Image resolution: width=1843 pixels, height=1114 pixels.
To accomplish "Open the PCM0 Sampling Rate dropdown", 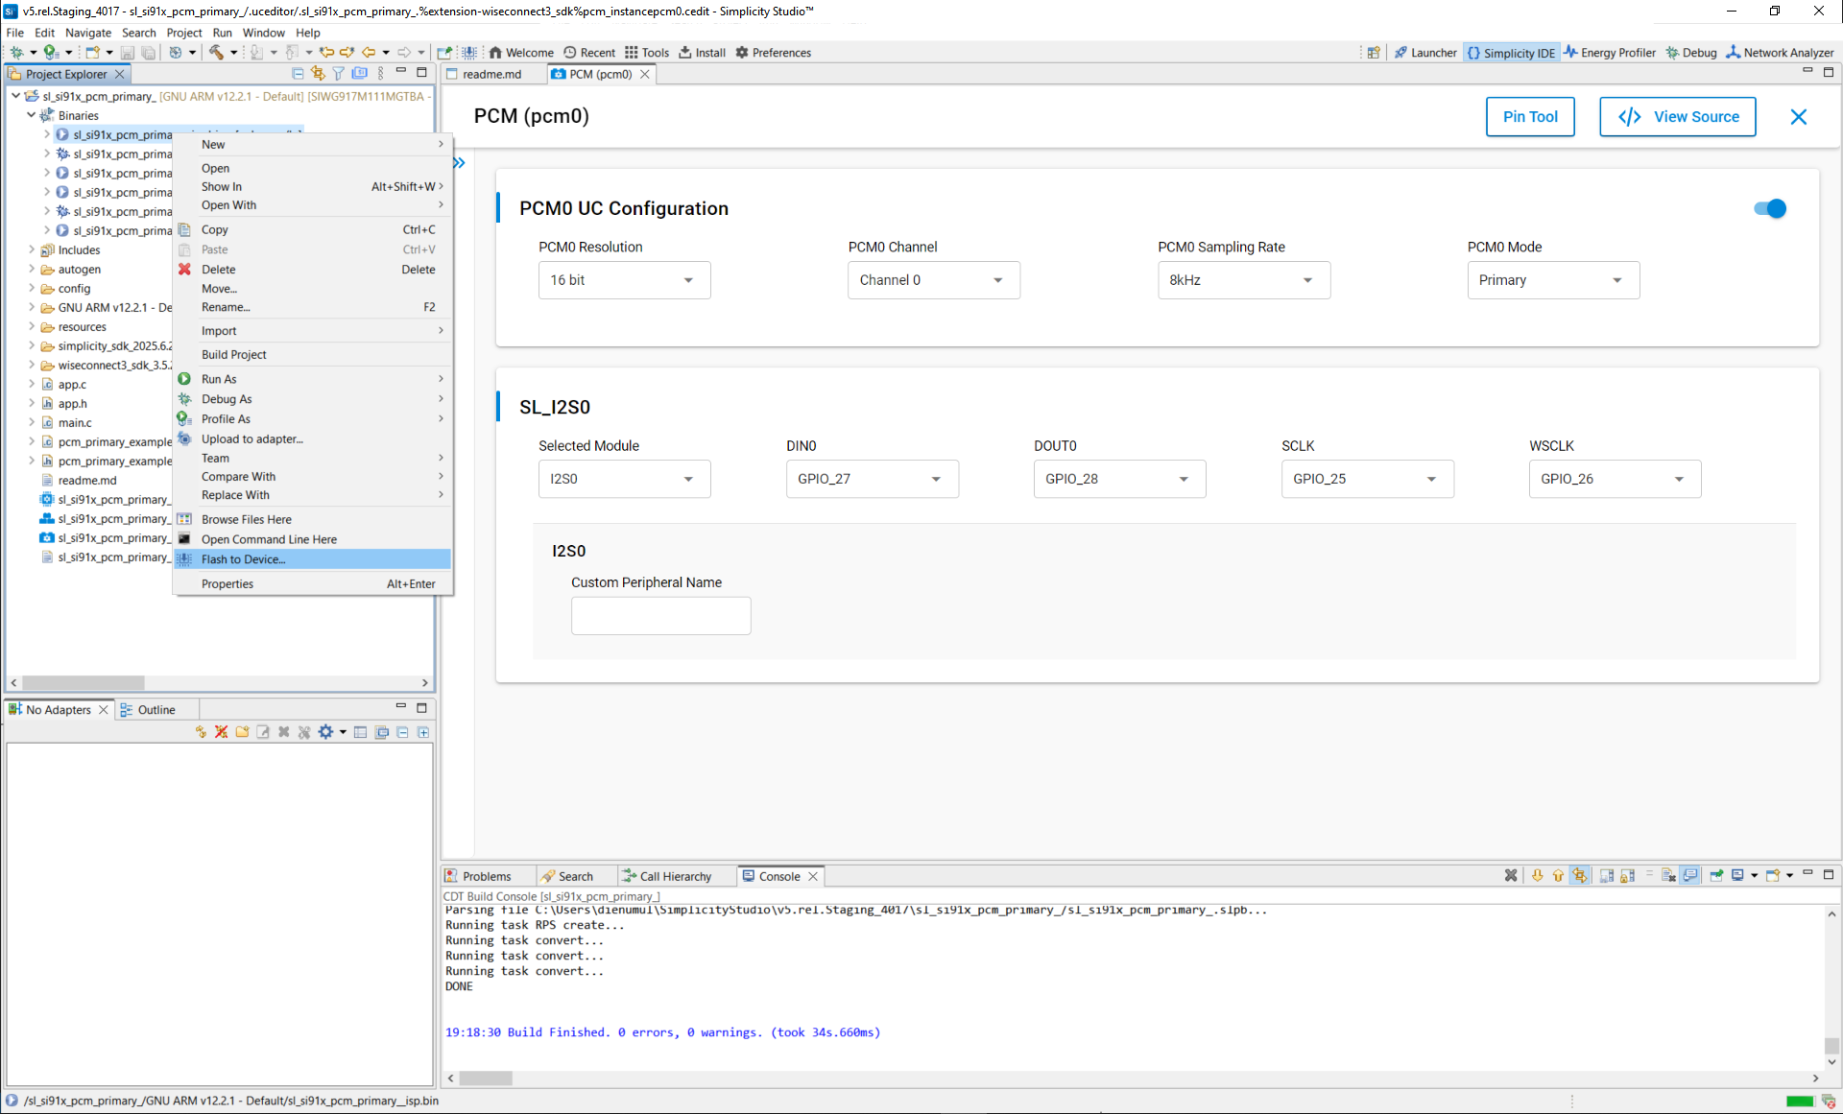I will click(x=1243, y=280).
